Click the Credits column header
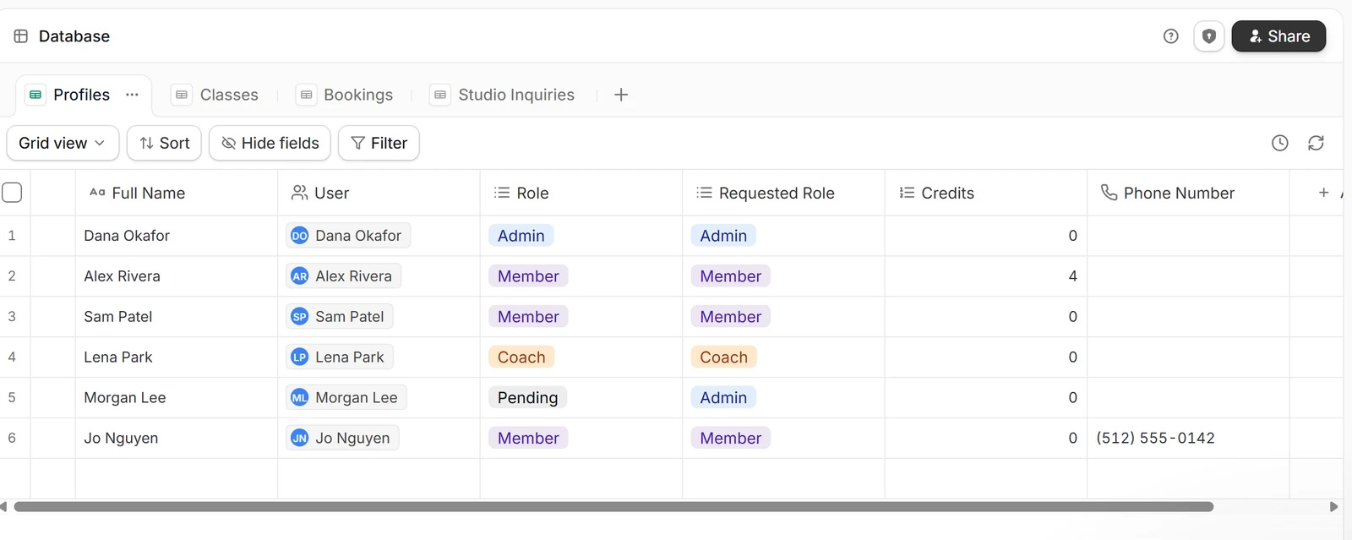 click(x=986, y=193)
